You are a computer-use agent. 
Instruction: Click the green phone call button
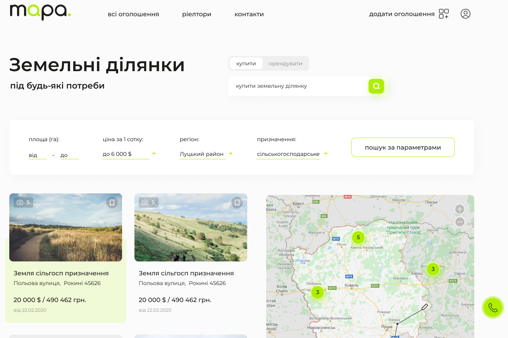click(x=493, y=308)
